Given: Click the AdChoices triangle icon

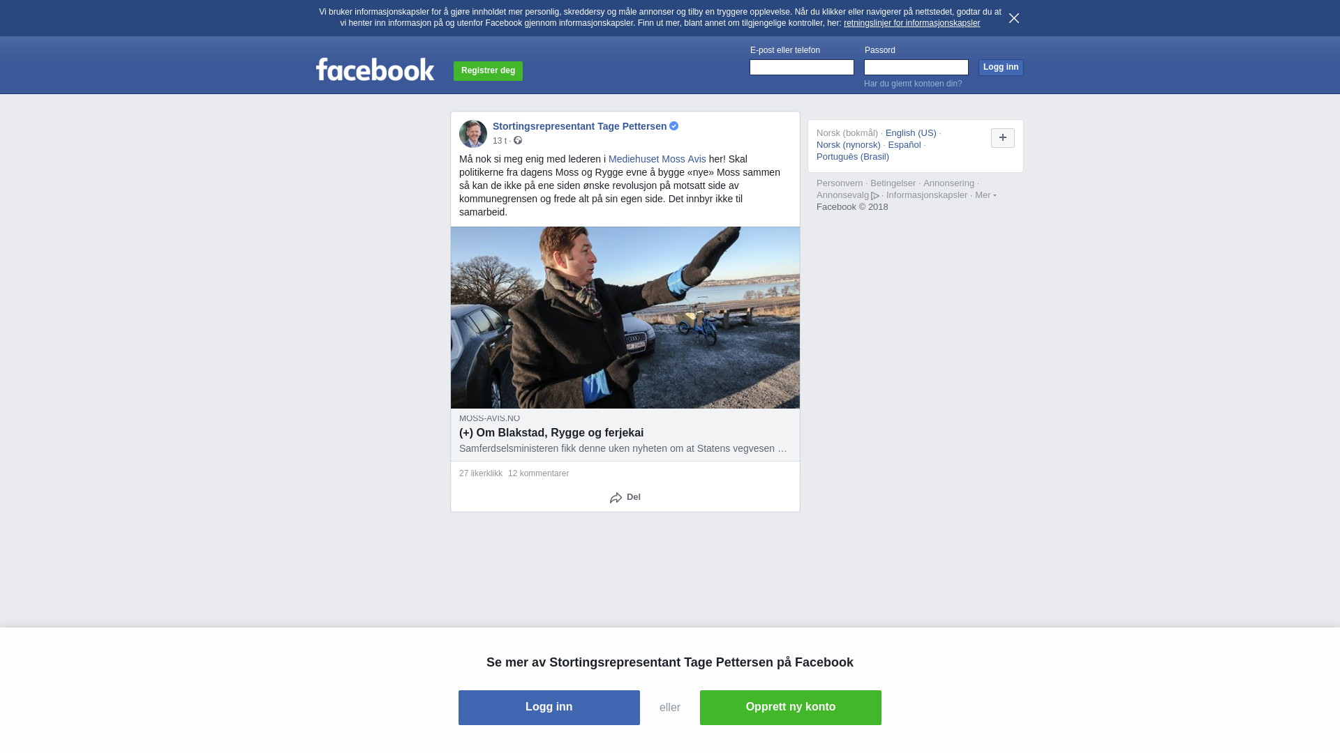Looking at the screenshot, I should [875, 196].
